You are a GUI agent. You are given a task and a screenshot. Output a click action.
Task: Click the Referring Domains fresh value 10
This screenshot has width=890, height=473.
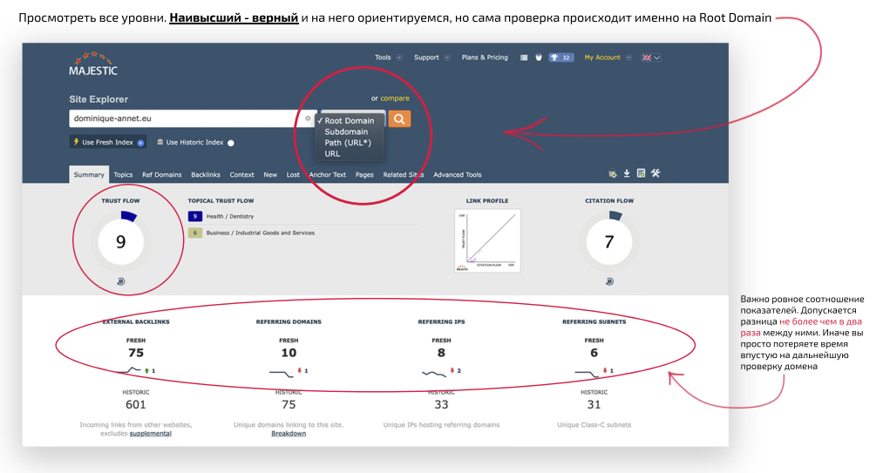pos(289,353)
